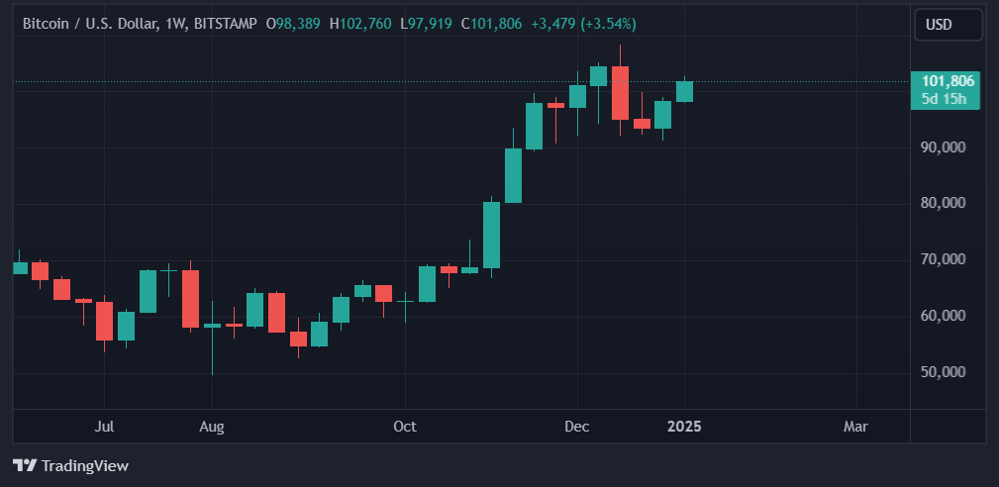Select the Jul marker on time axis
The width and height of the screenshot is (999, 487).
(105, 427)
